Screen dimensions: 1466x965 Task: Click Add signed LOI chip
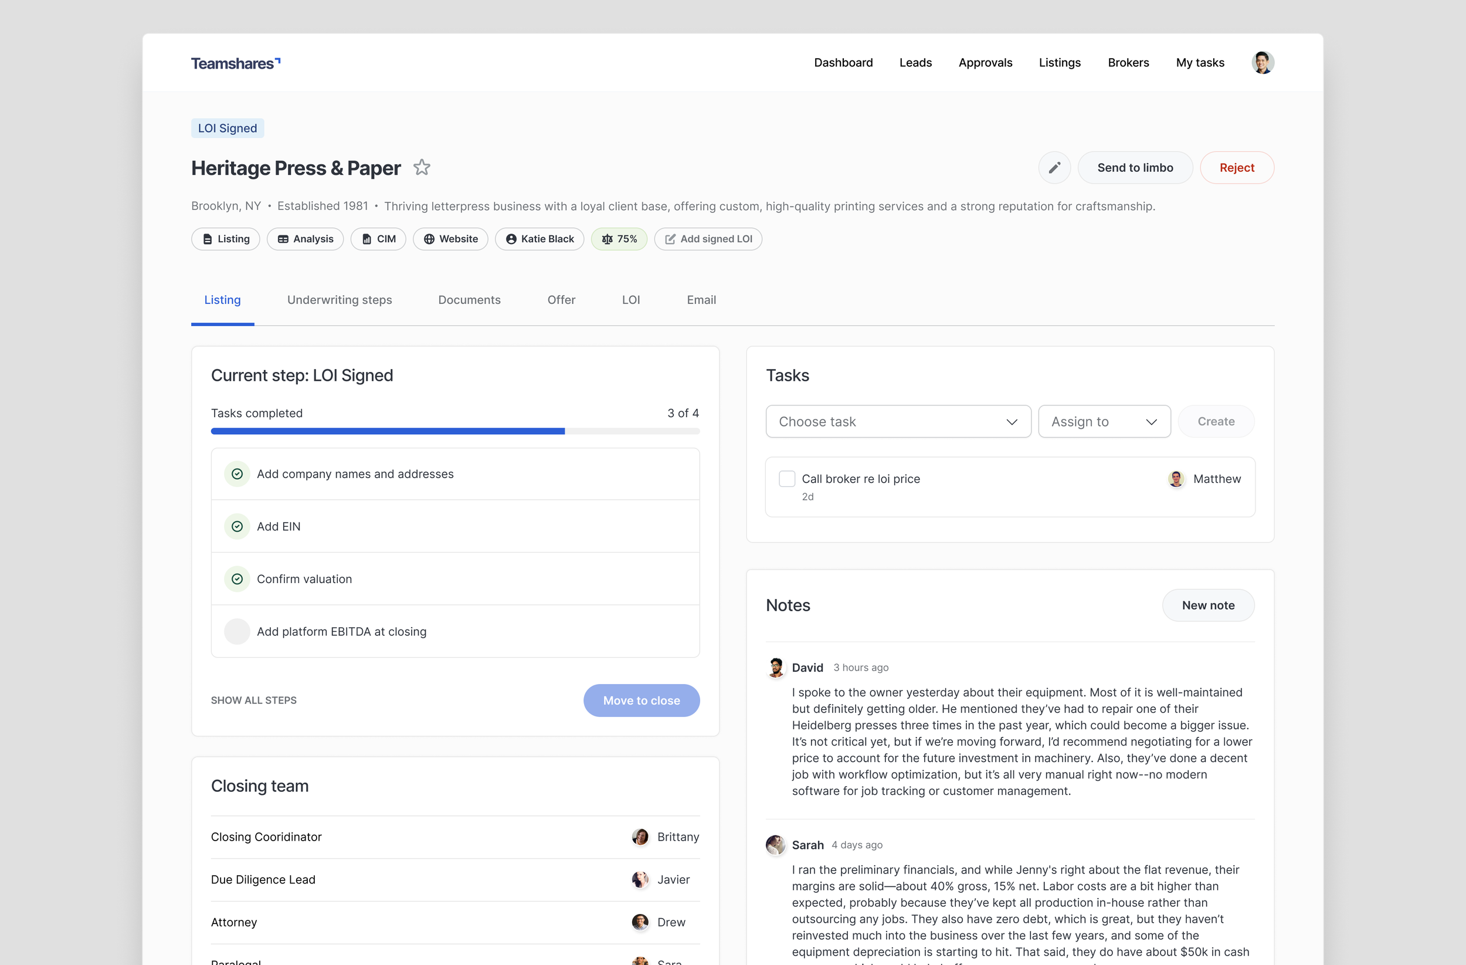pyautogui.click(x=708, y=239)
